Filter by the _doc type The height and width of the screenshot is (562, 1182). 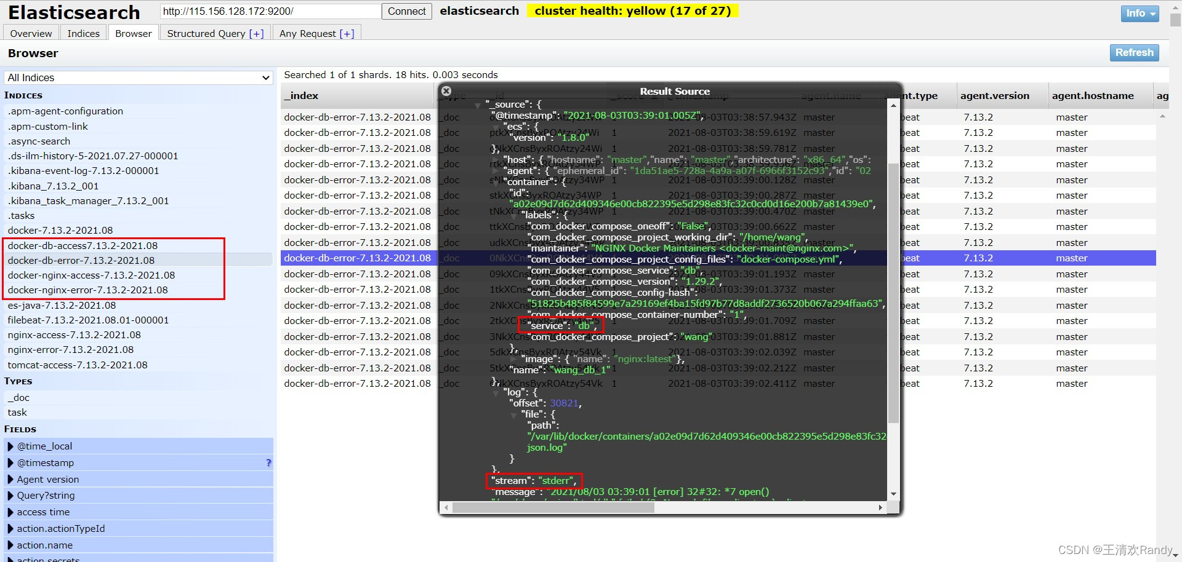139,398
